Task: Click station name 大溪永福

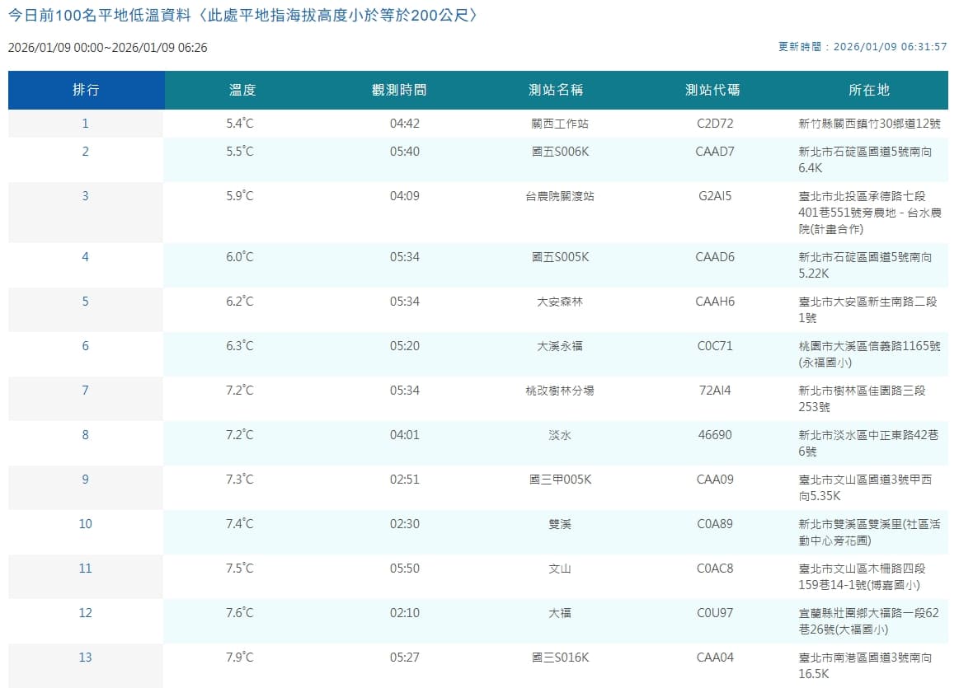Action: coord(560,346)
